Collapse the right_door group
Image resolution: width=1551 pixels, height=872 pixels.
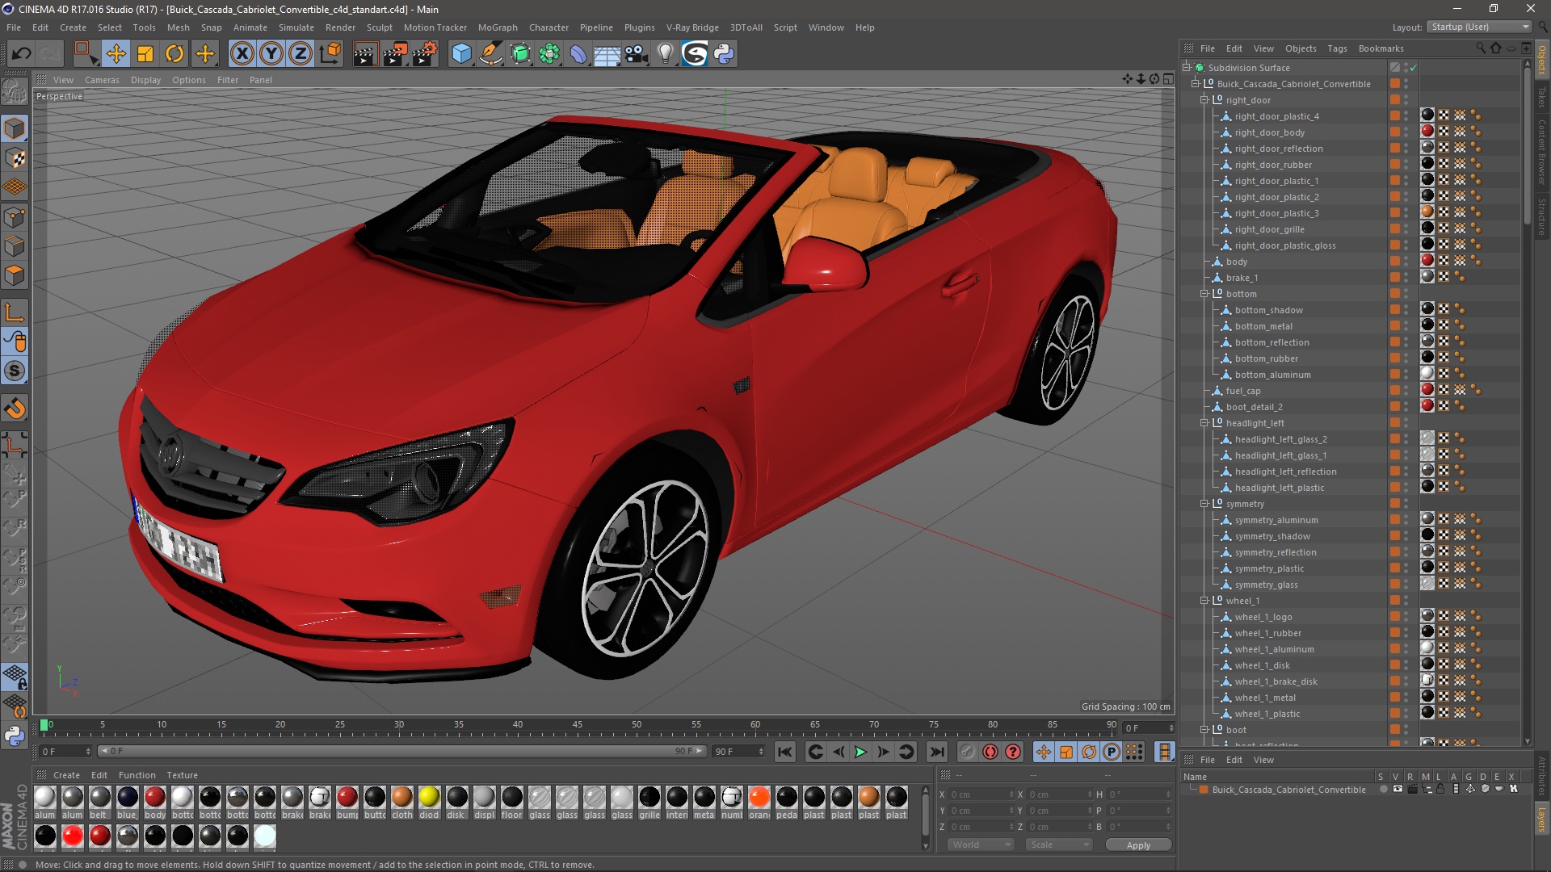(x=1204, y=100)
